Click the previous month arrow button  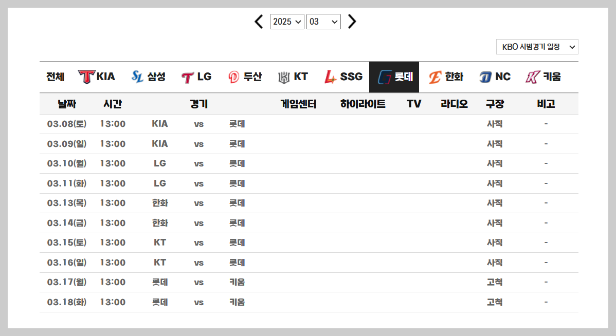(x=259, y=22)
